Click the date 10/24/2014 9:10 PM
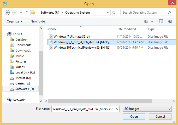Image resolution: width=178 pixels, height=125 pixels. (x=130, y=48)
